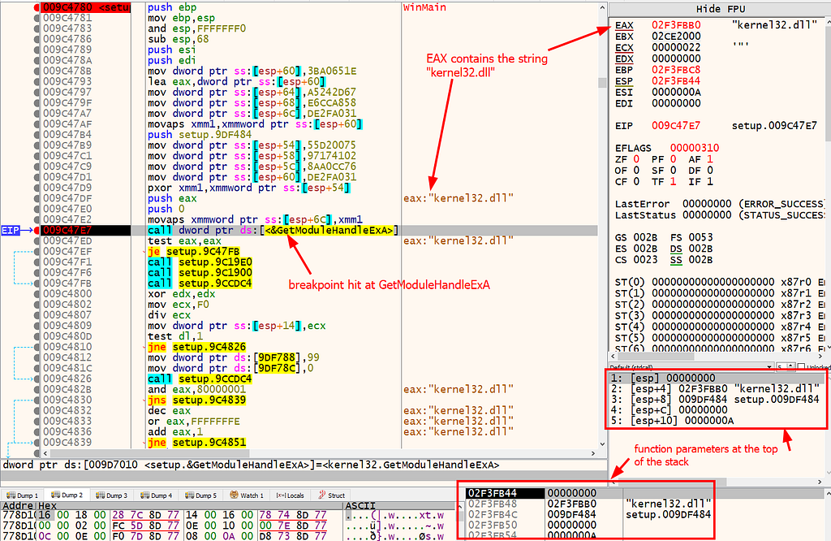Toggle the CF flag value
The height and width of the screenshot is (541, 831).
pyautogui.click(x=636, y=181)
